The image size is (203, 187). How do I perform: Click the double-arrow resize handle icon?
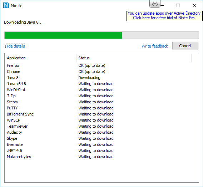155,4
